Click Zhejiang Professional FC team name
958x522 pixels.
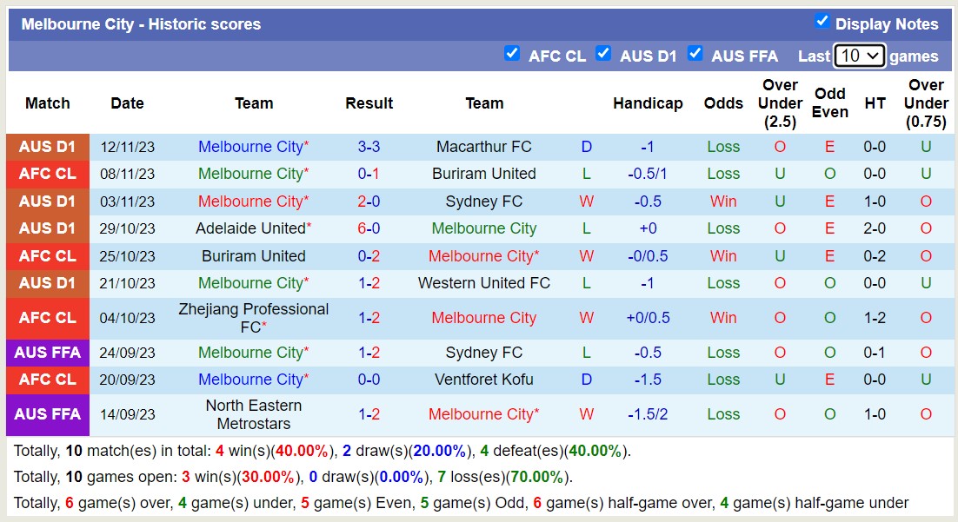tap(253, 318)
